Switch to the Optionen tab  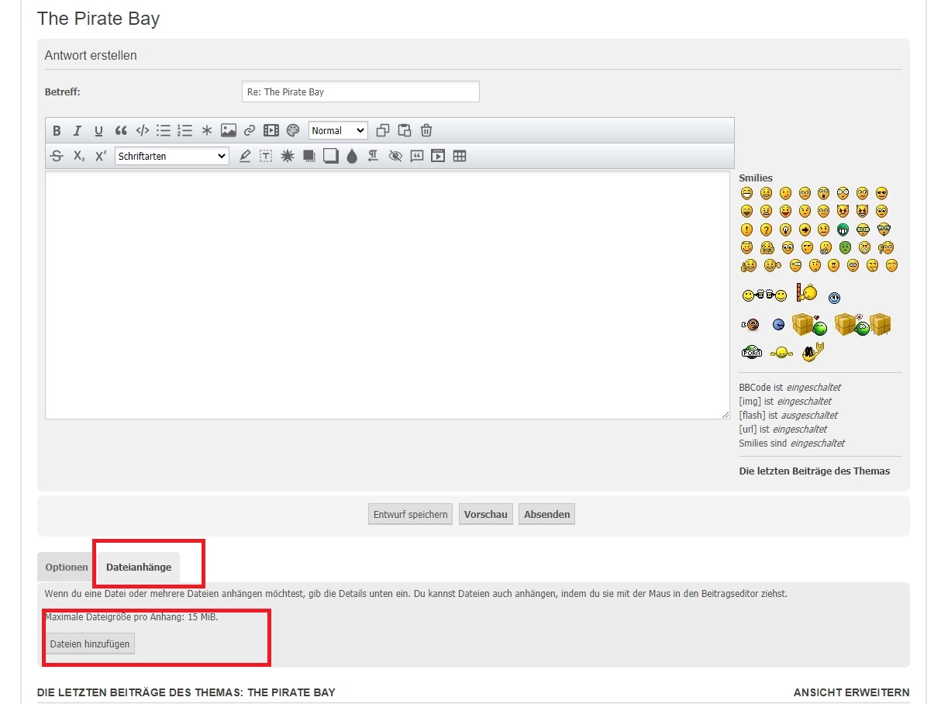pyautogui.click(x=67, y=568)
